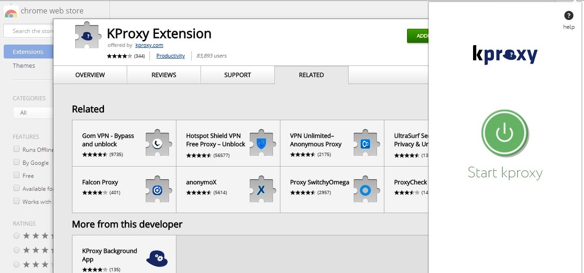
Task: Open the Gom VPN - Bypass and unblock title
Action: coord(108,140)
